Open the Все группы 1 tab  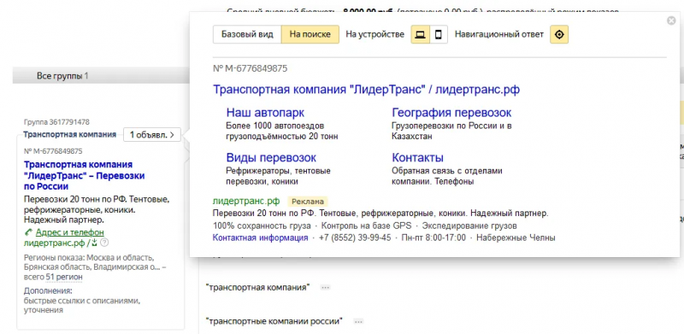(x=62, y=76)
